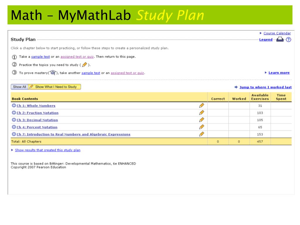Click the pencil icon in Ch 1 row
Image resolution: width=300 pixels, height=225 pixels.
pyautogui.click(x=202, y=105)
